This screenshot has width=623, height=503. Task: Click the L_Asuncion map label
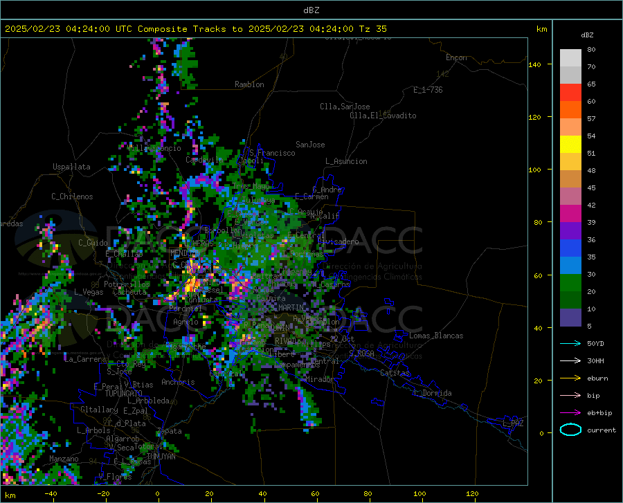coord(346,161)
